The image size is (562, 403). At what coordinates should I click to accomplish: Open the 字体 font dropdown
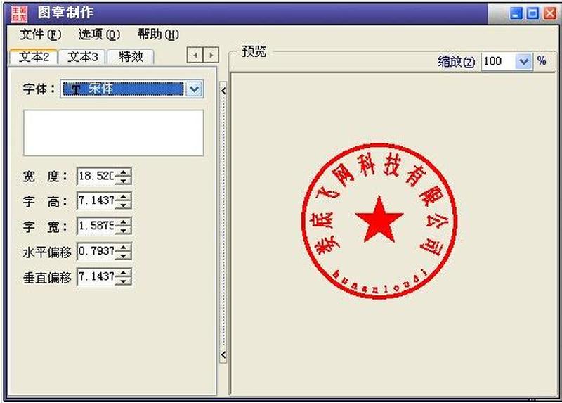[194, 89]
